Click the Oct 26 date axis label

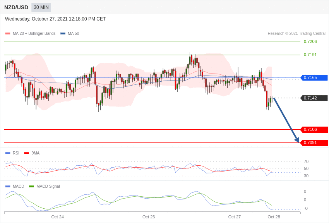149,217
